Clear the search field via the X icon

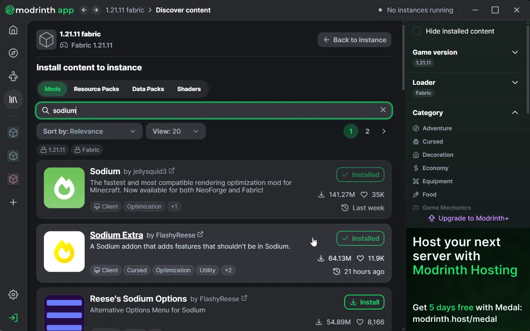point(383,110)
